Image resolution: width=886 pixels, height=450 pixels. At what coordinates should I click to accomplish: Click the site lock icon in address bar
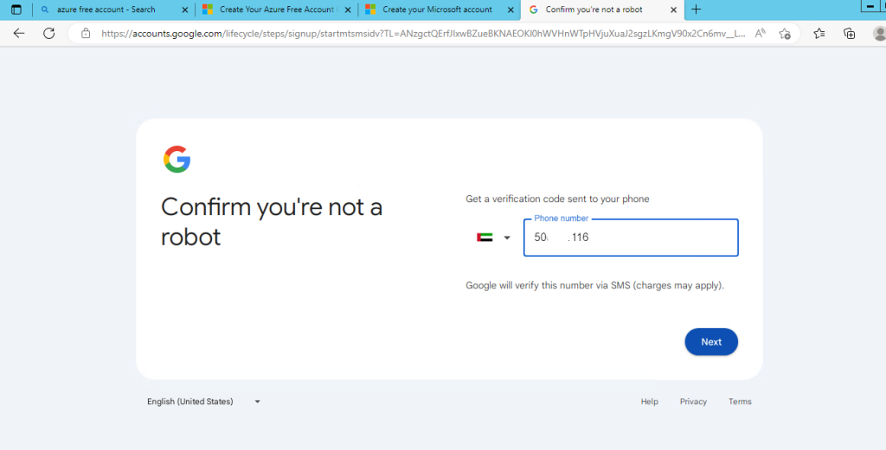point(86,34)
